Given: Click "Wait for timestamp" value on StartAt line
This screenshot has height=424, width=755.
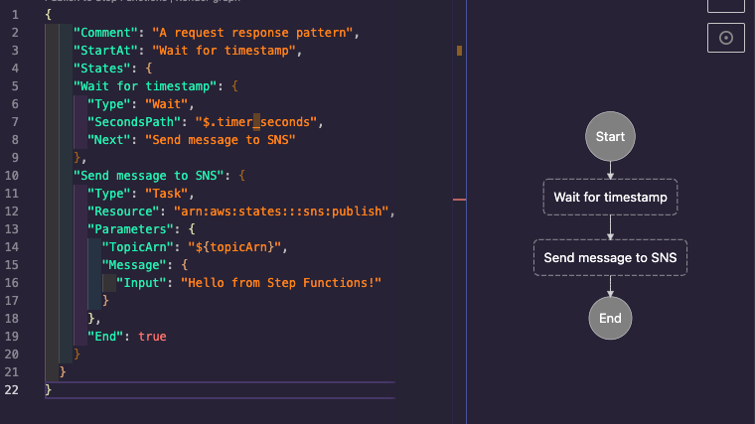Looking at the screenshot, I should (x=224, y=51).
